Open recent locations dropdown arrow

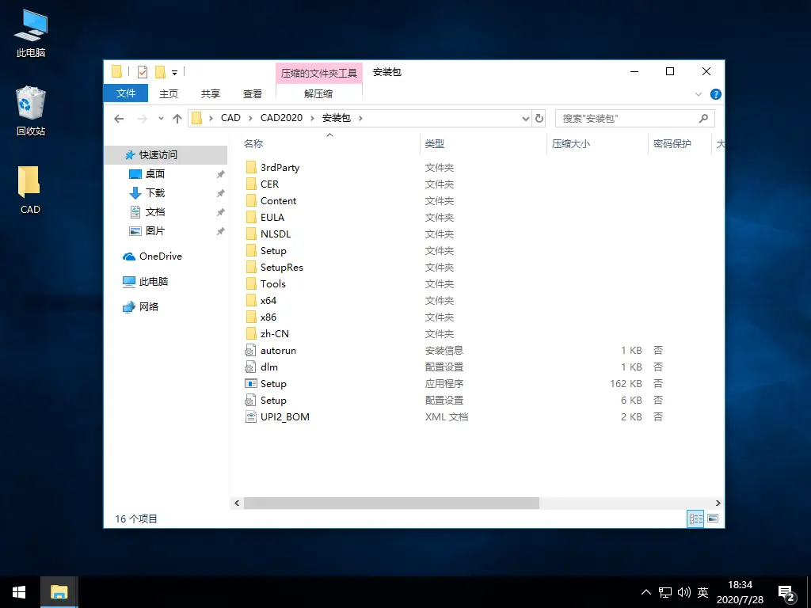(161, 119)
